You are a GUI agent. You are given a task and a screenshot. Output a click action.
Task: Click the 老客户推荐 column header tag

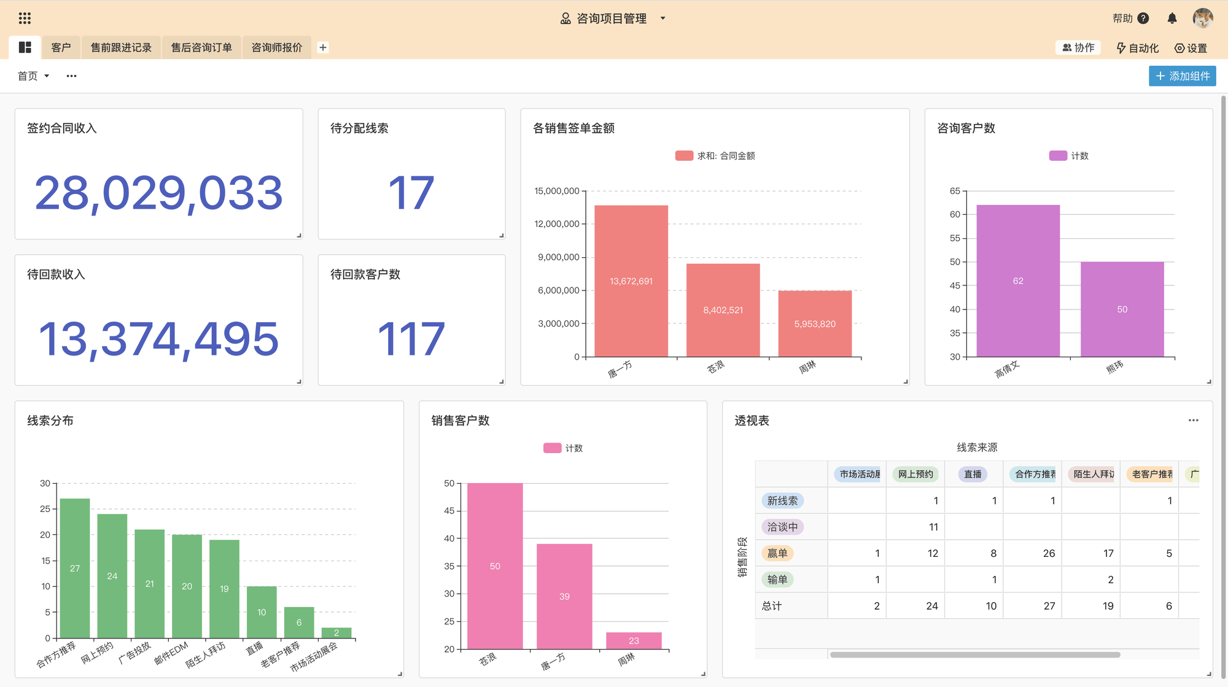pos(1149,474)
